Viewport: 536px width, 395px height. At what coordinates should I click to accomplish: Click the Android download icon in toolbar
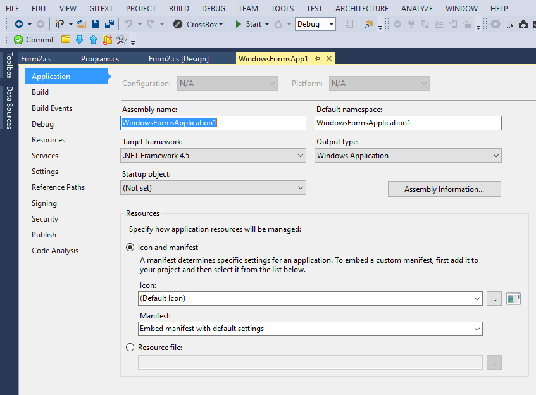523,24
